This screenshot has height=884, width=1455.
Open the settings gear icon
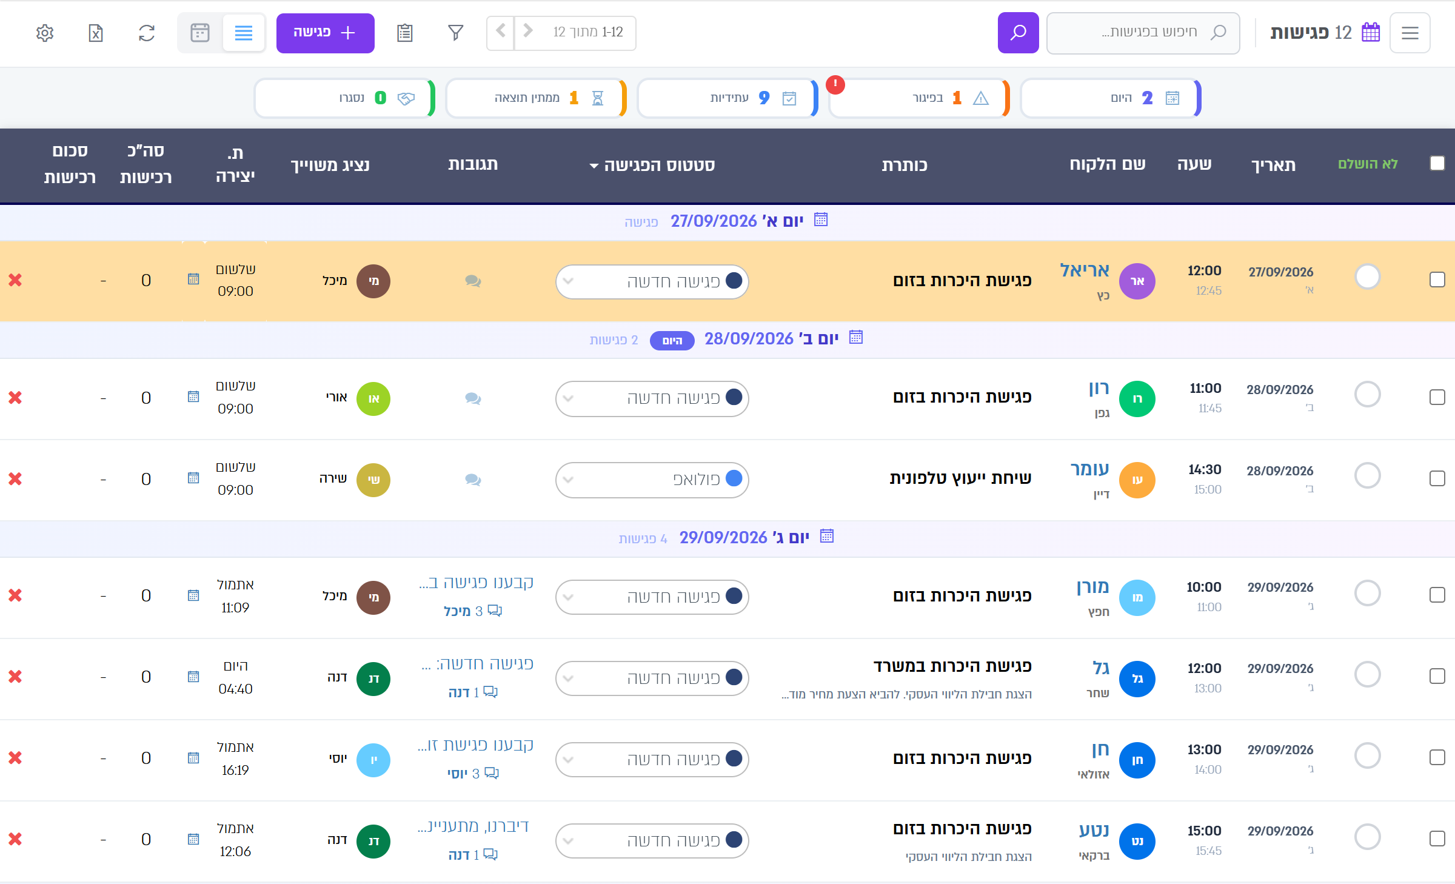click(45, 33)
